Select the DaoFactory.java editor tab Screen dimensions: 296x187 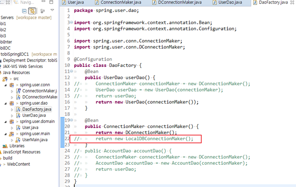(x=273, y=2)
